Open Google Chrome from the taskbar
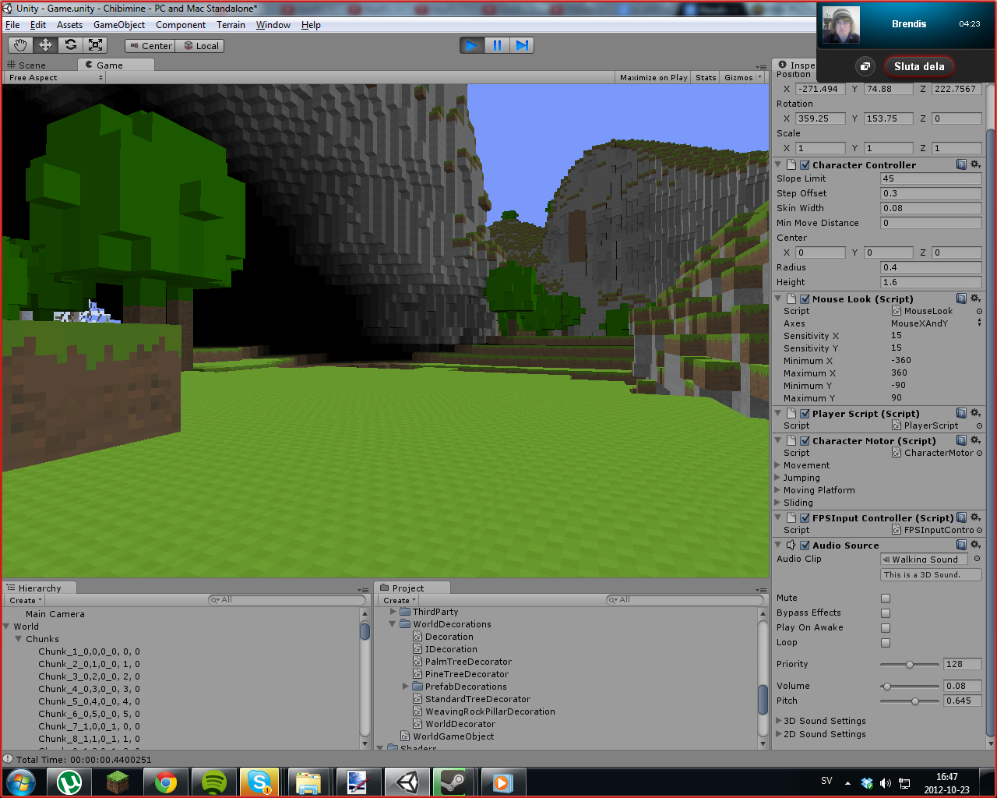Image resolution: width=997 pixels, height=798 pixels. [x=166, y=782]
